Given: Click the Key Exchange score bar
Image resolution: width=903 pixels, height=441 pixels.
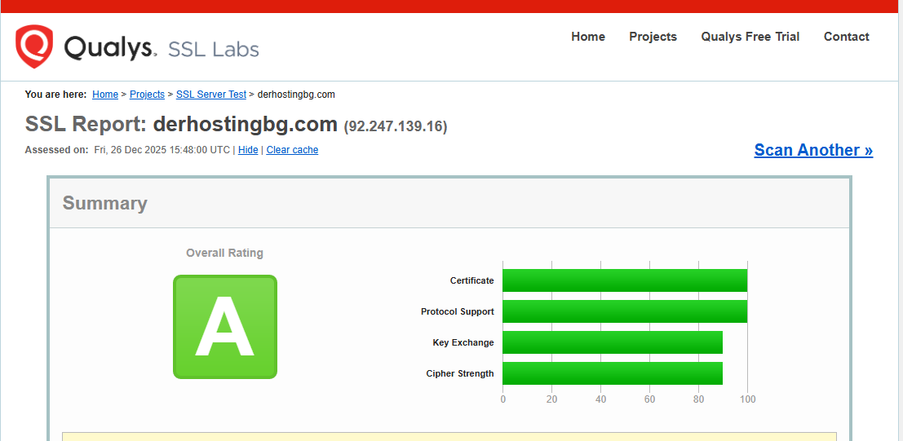Looking at the screenshot, I should [x=612, y=342].
